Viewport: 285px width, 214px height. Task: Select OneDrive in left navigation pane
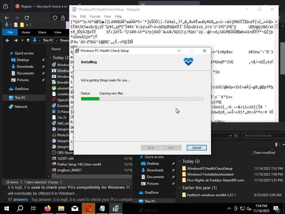[21, 89]
